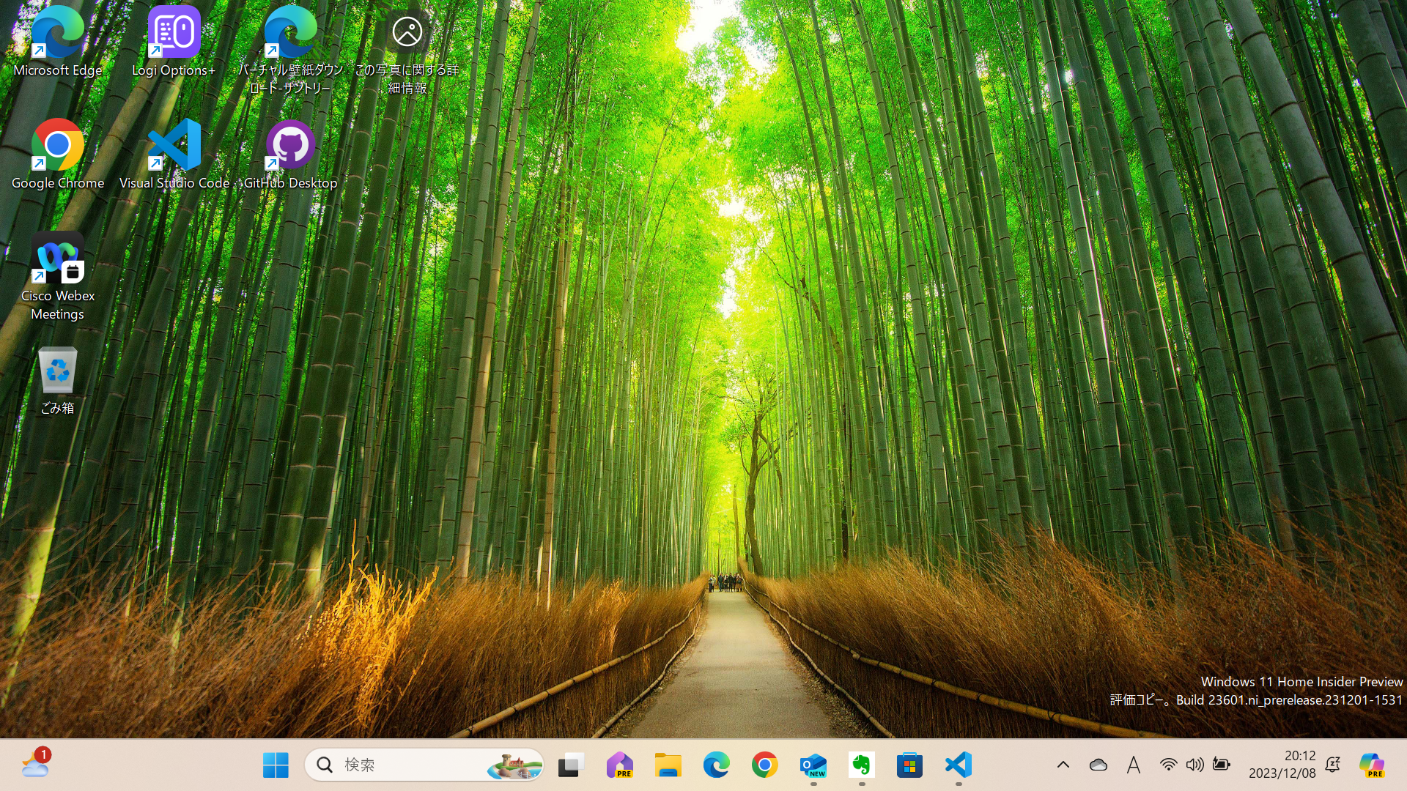Screen dimensions: 1407x791
Task: Click the 検索 taskbar search box
Action: click(x=424, y=765)
